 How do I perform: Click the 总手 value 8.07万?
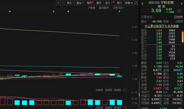[x=158, y=70]
